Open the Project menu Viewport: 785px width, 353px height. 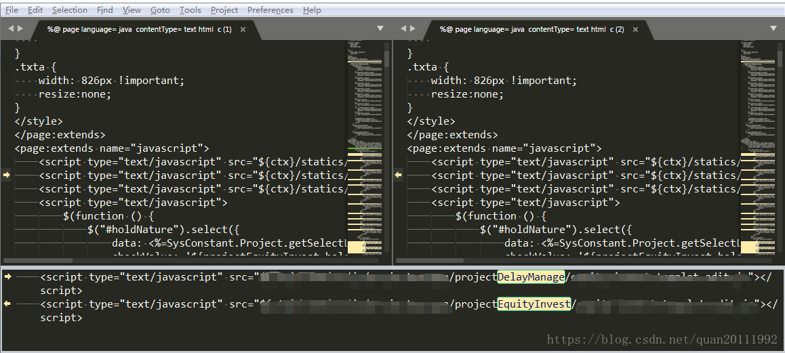click(x=224, y=10)
